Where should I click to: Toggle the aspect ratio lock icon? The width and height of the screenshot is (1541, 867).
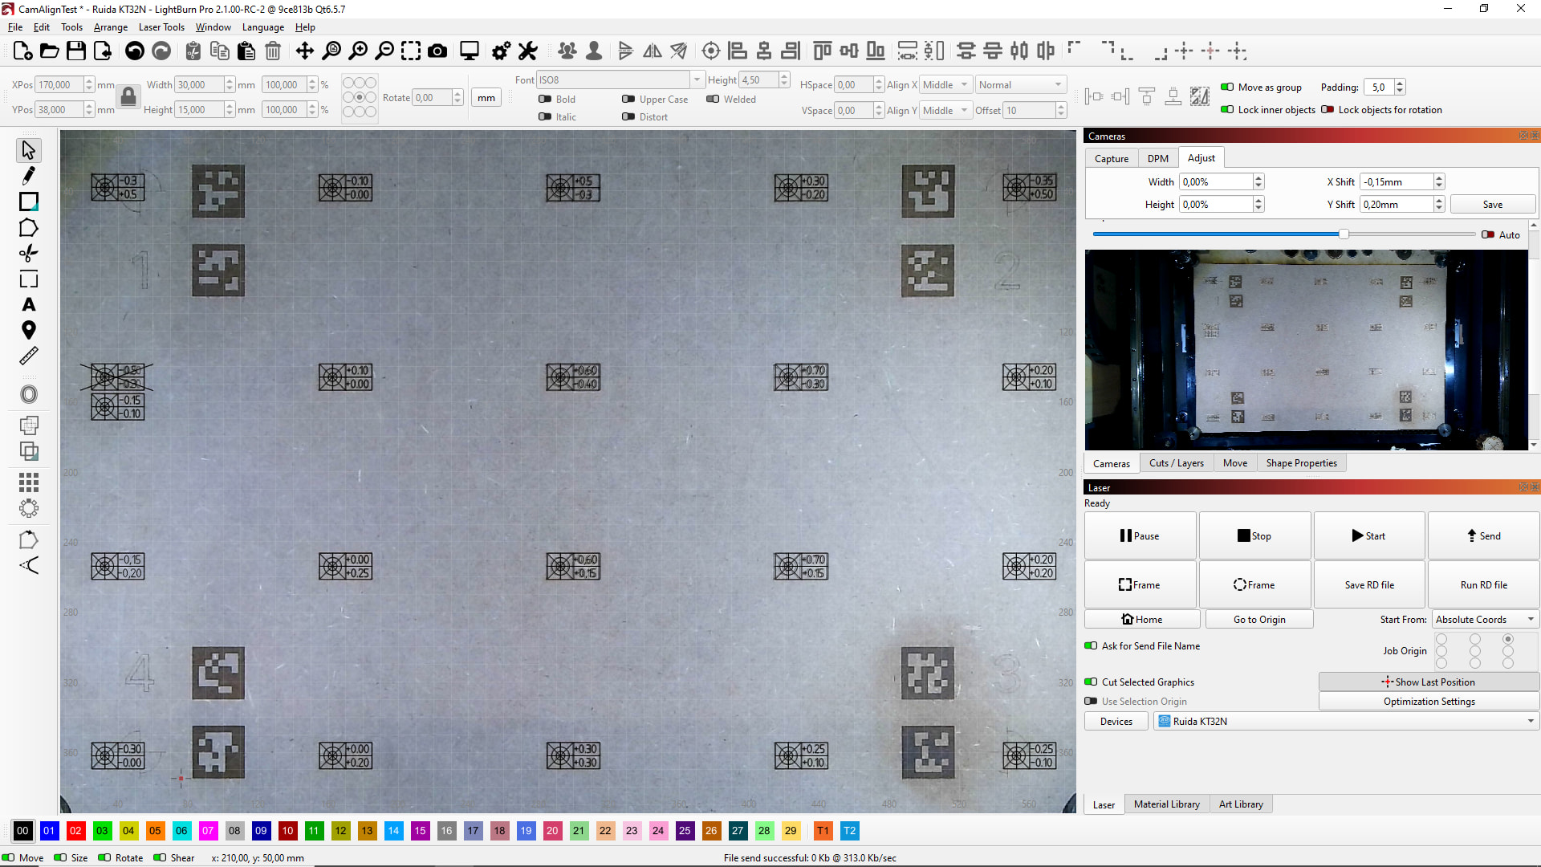point(128,97)
